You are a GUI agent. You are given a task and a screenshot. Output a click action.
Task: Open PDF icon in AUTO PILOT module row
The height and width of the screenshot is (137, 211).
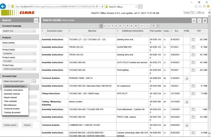[193, 62]
